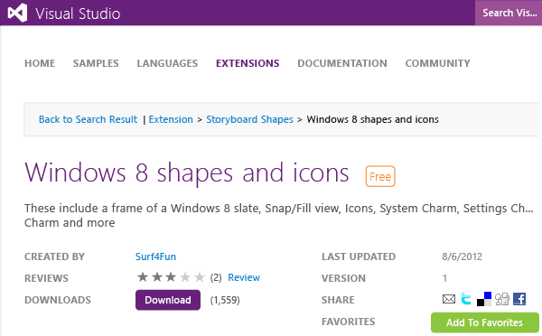This screenshot has width=542, height=336.
Task: Click the Visual Studio logo icon
Action: 18,13
